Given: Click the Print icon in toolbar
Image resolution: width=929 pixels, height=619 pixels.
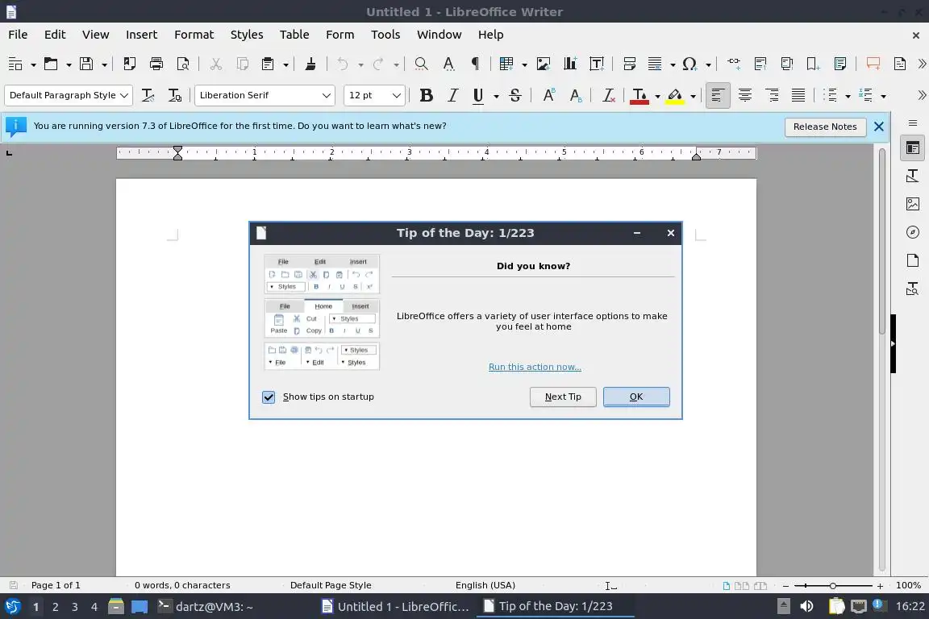Looking at the screenshot, I should click(x=156, y=64).
